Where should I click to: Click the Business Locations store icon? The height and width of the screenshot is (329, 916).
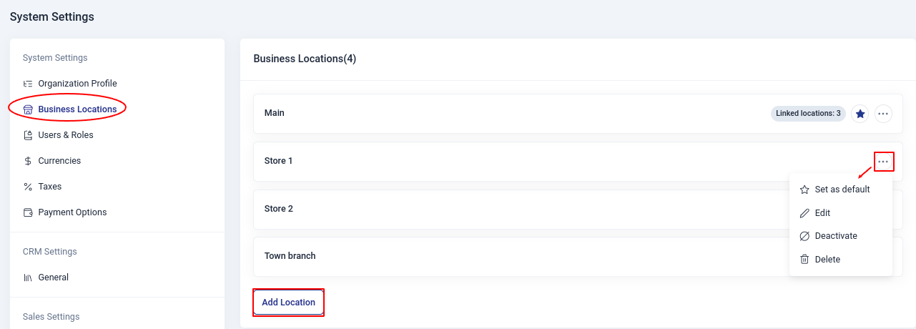28,109
